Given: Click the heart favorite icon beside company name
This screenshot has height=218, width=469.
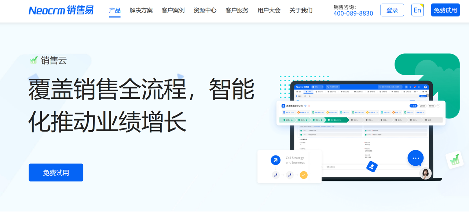Looking at the screenshot, I should (309, 106).
